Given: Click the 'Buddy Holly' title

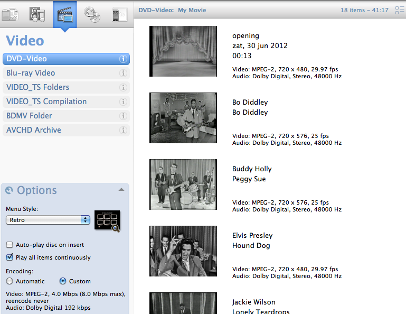Looking at the screenshot, I should click(x=252, y=169).
